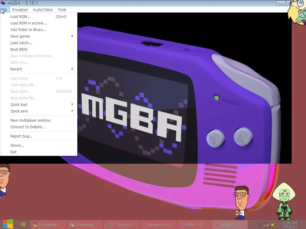Minimize the mGBA window
306x229 pixels.
[281, 3]
